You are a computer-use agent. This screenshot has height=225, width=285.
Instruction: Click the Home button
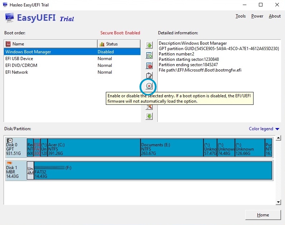click(263, 215)
